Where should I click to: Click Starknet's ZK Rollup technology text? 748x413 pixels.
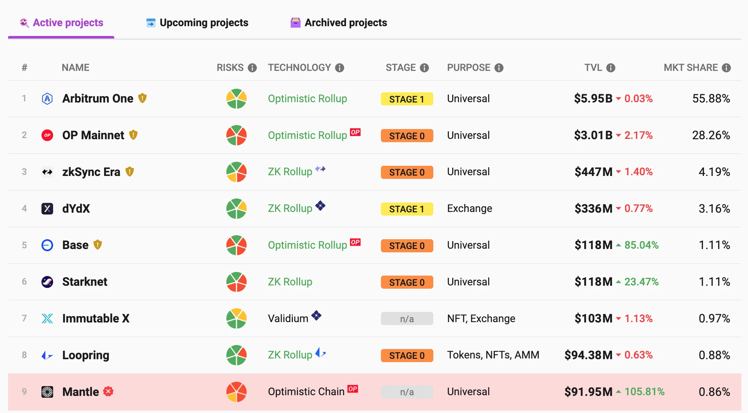click(290, 282)
